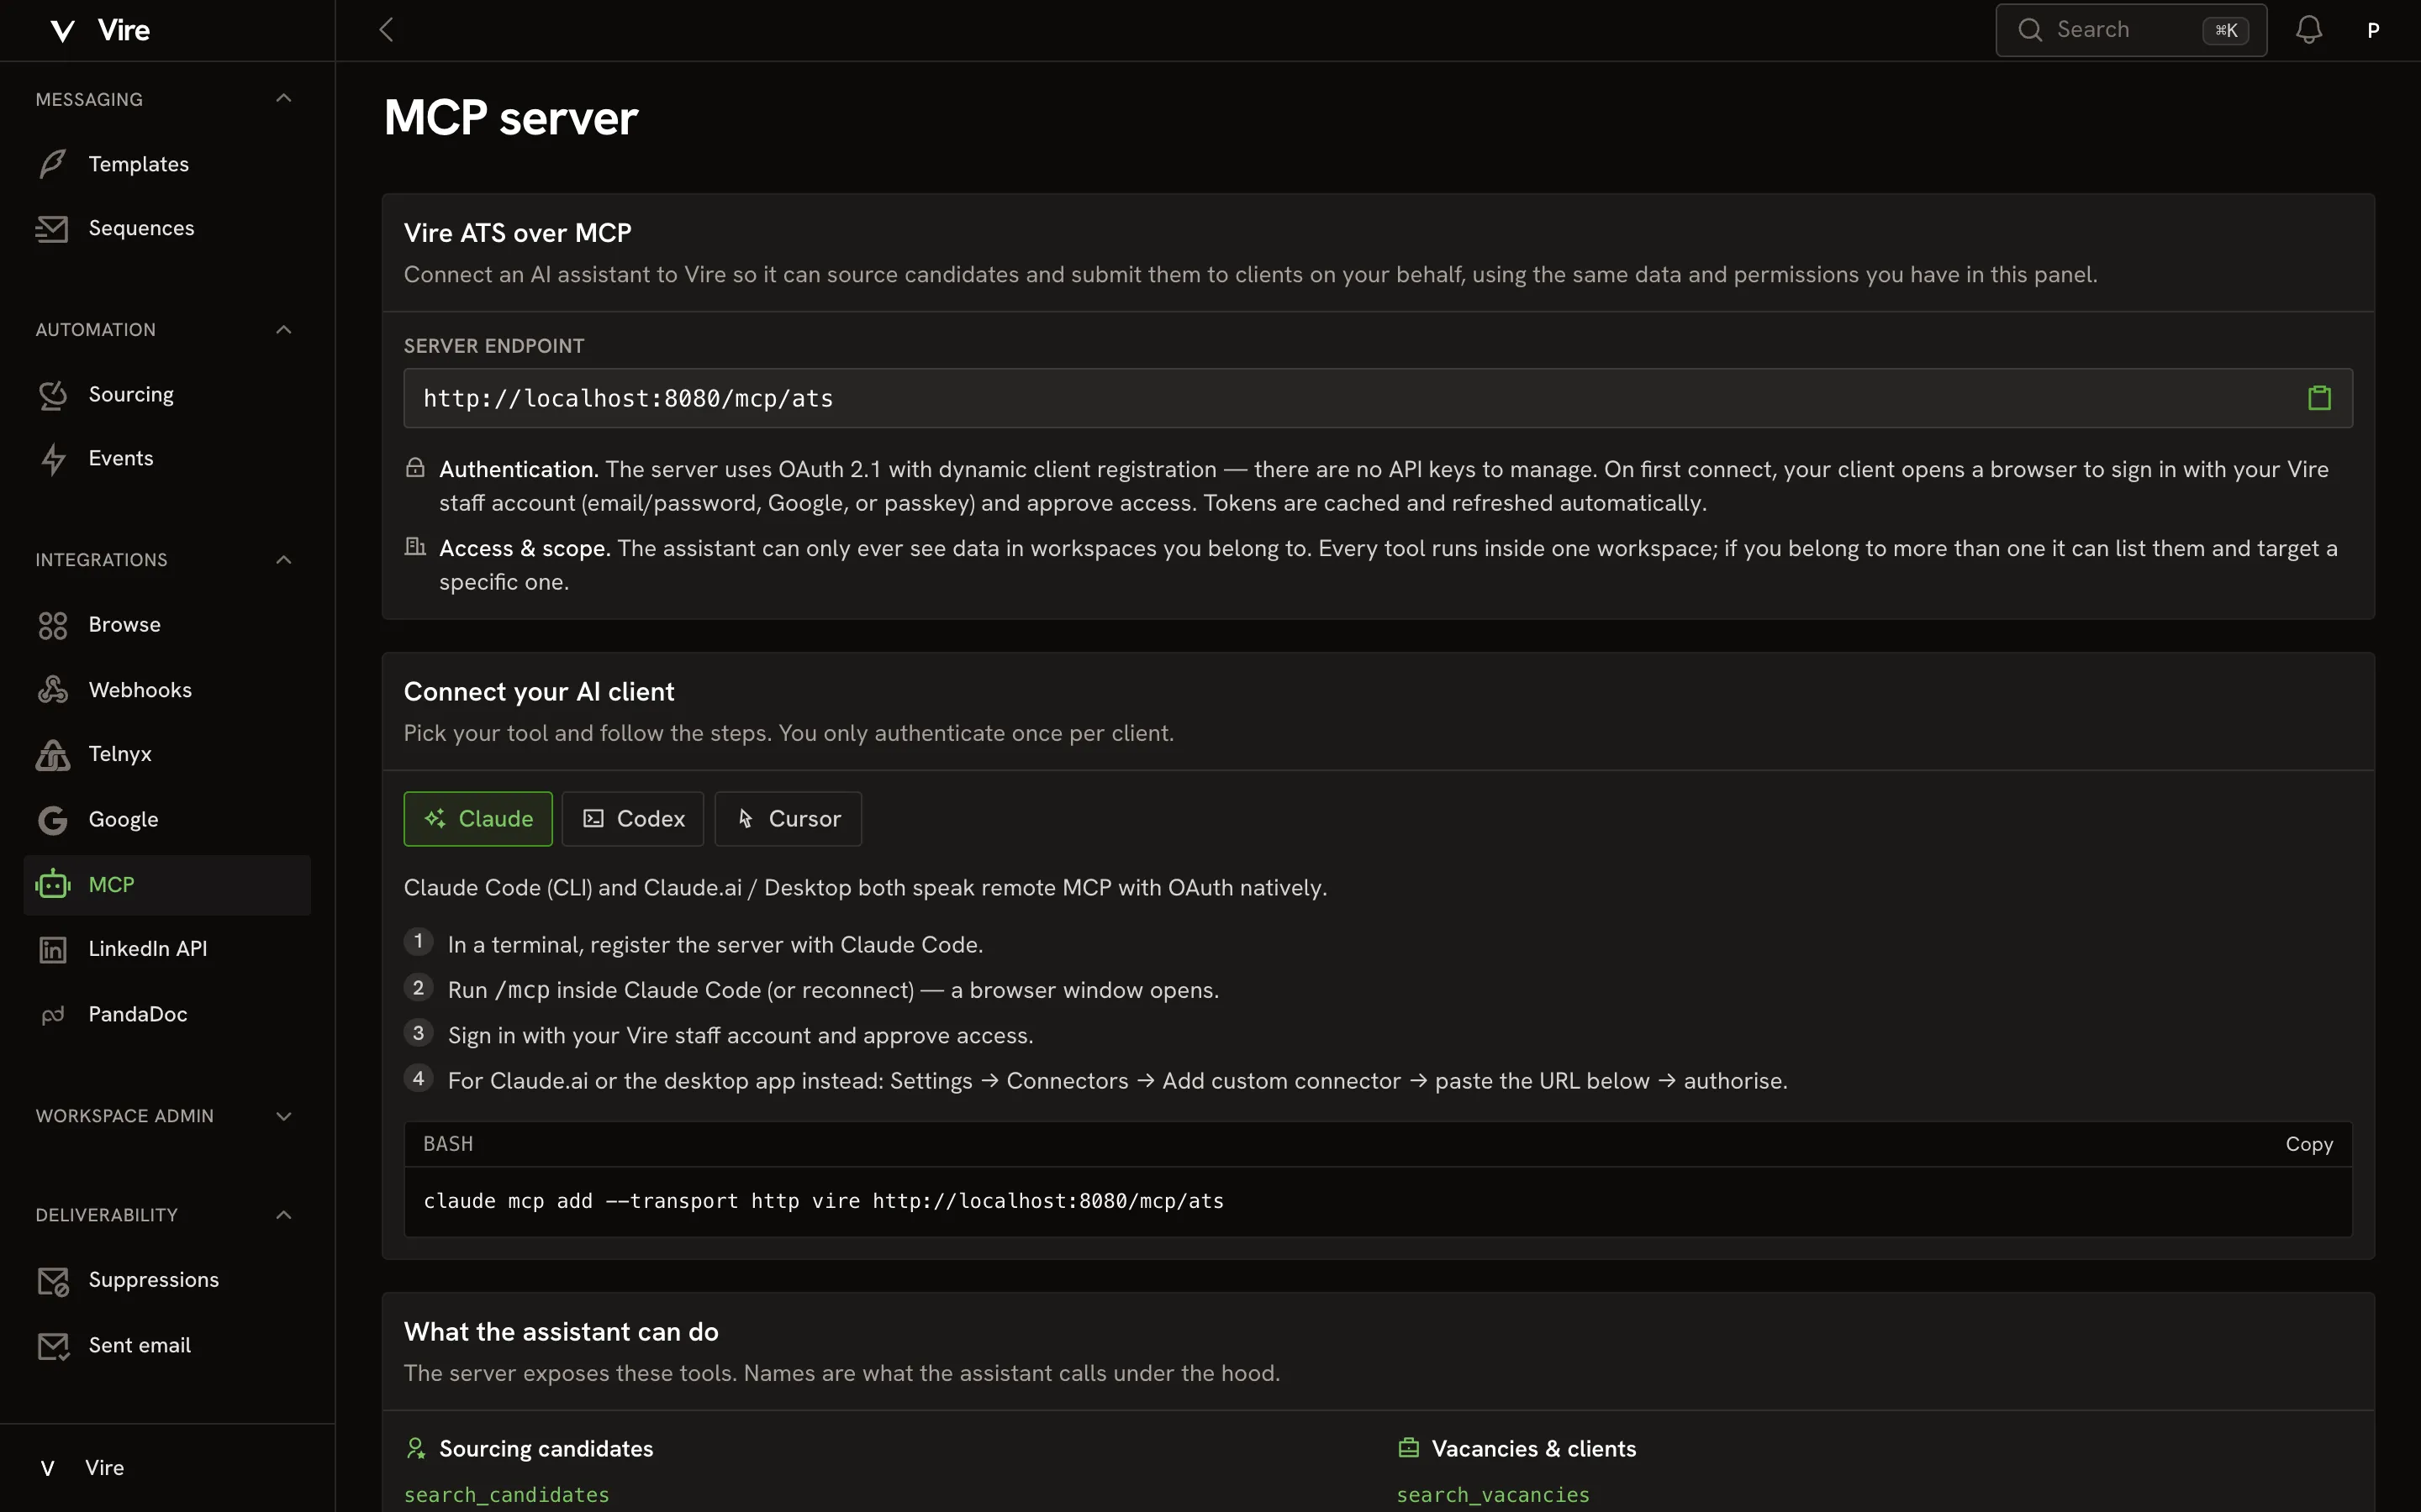Collapse the Integrations section
The height and width of the screenshot is (1512, 2421).
[x=284, y=559]
